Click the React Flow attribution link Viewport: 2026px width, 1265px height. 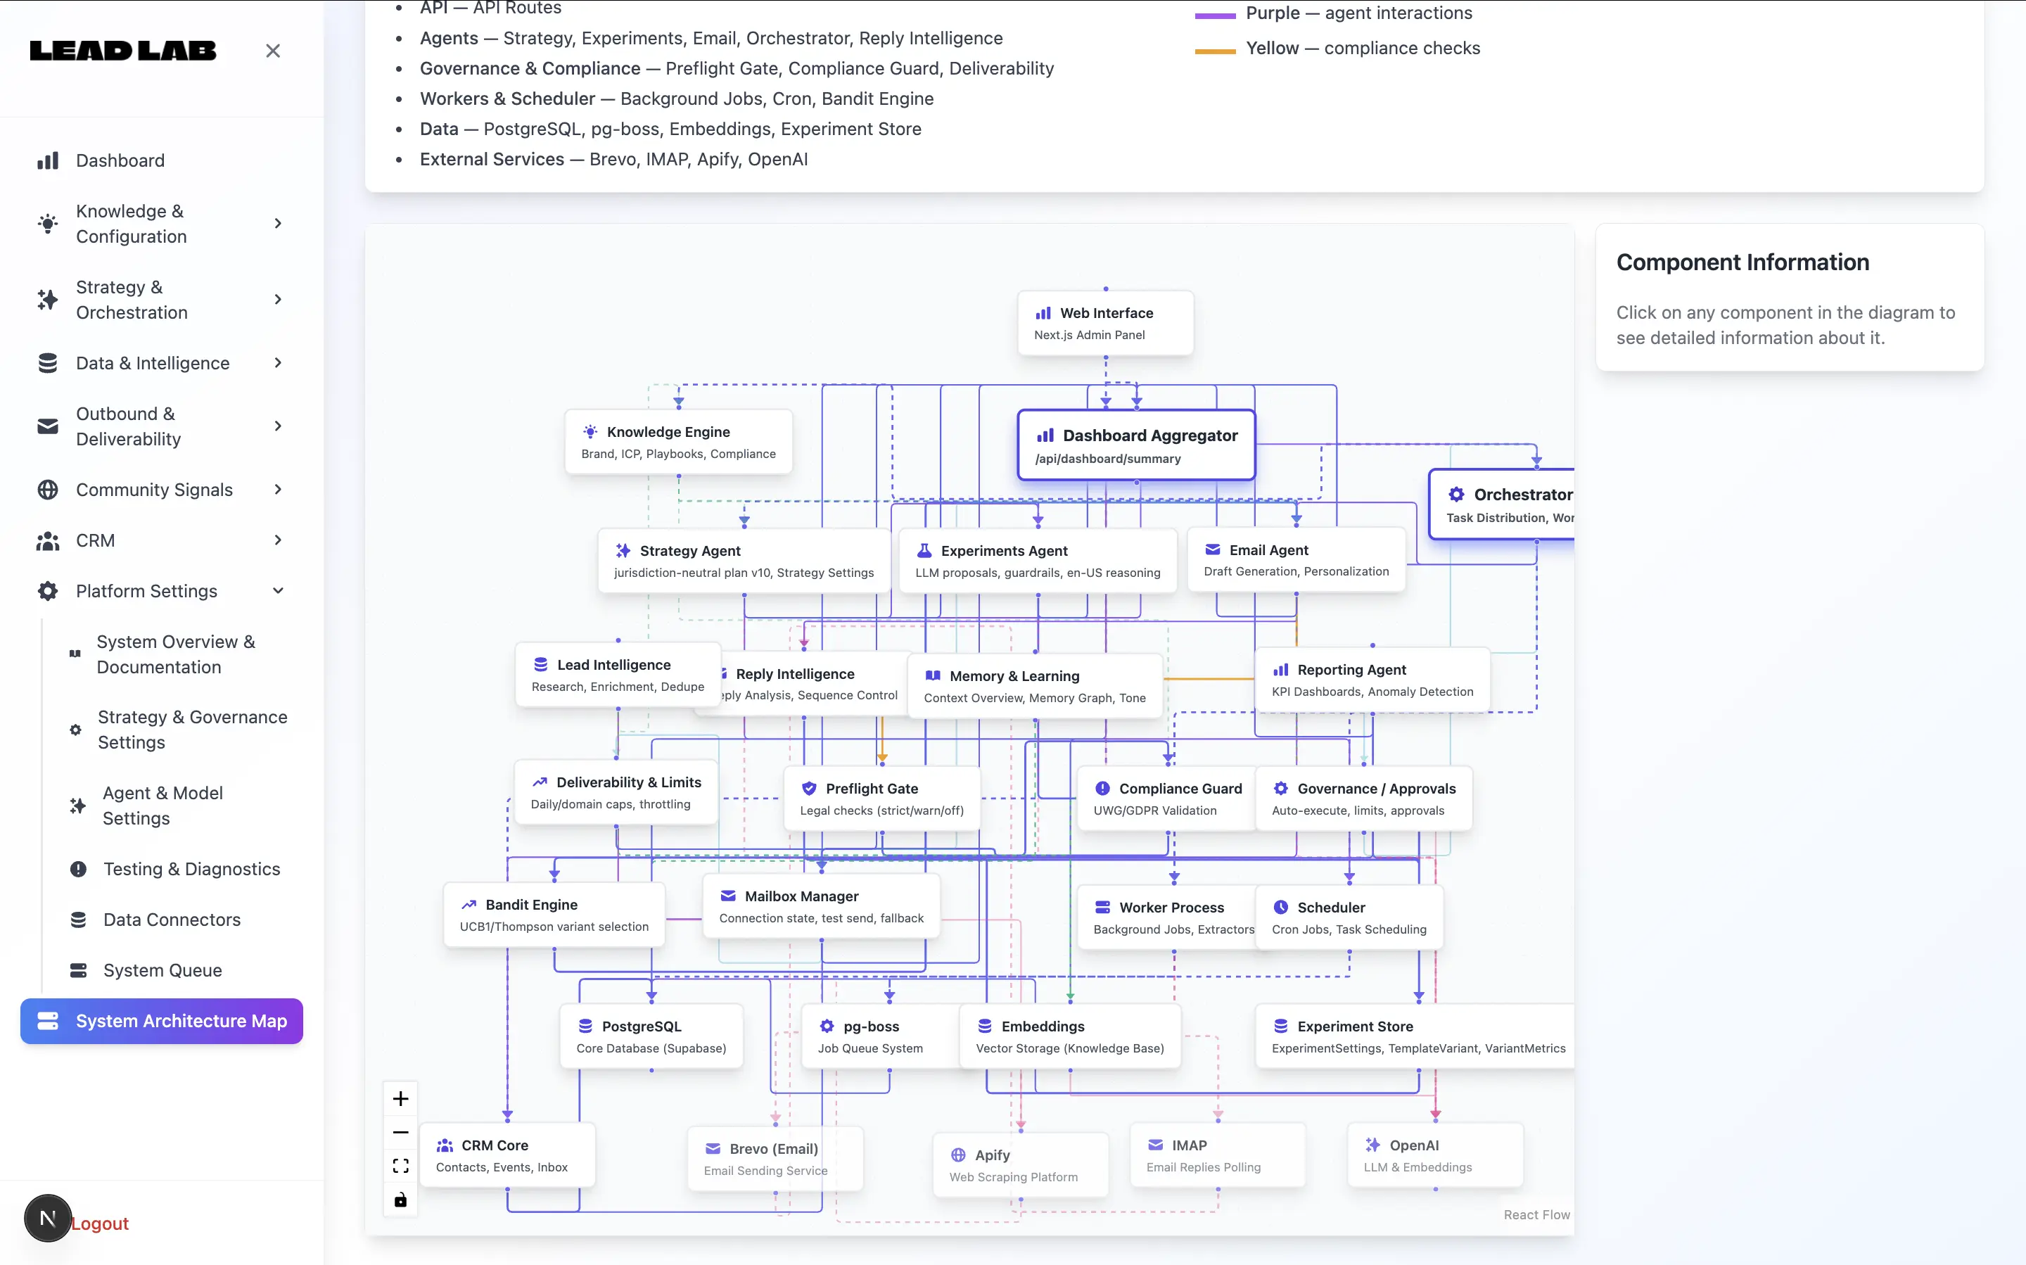coord(1536,1215)
